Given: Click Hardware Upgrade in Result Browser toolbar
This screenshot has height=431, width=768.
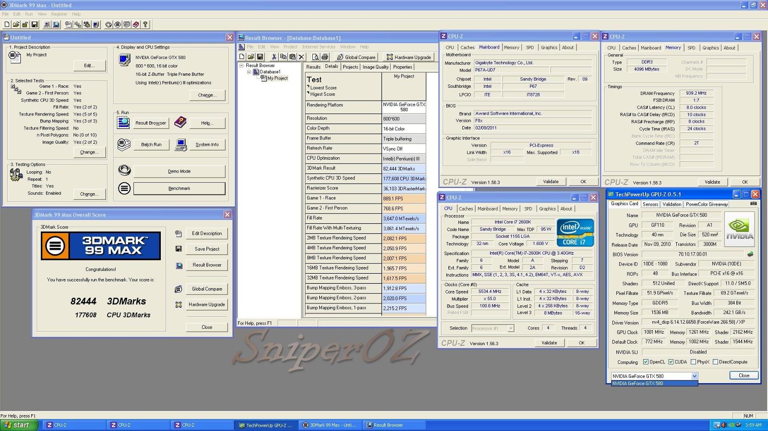Looking at the screenshot, I should (x=409, y=57).
